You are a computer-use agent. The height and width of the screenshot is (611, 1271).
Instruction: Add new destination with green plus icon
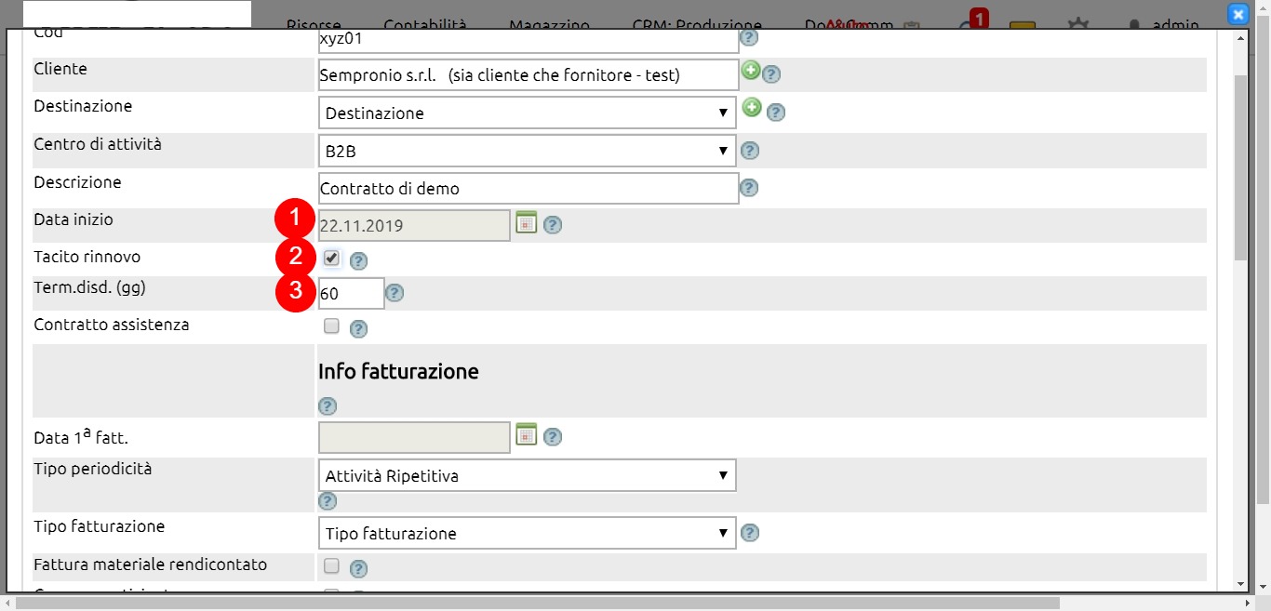coord(751,108)
